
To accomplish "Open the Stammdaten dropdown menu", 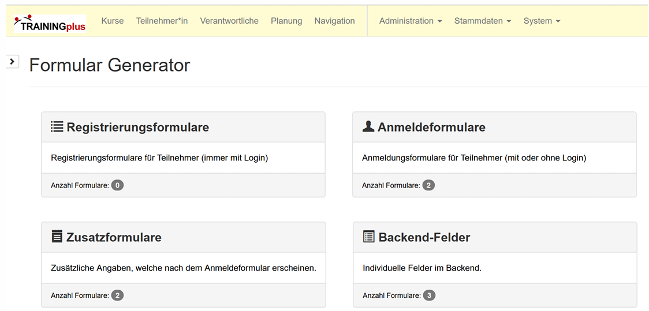I will [x=483, y=21].
